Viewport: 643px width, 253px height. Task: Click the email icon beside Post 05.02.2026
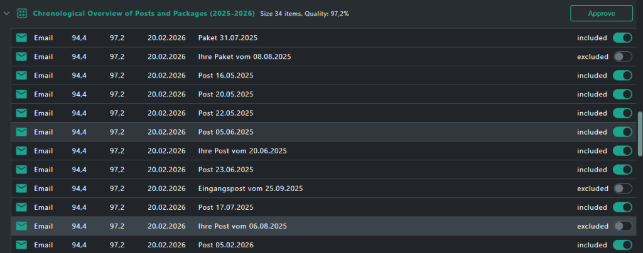tap(22, 245)
